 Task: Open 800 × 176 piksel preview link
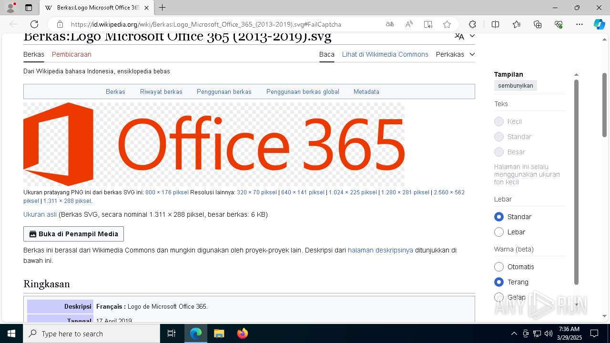tap(167, 192)
